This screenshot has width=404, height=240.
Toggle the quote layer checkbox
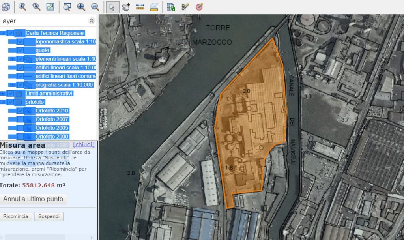[20, 50]
